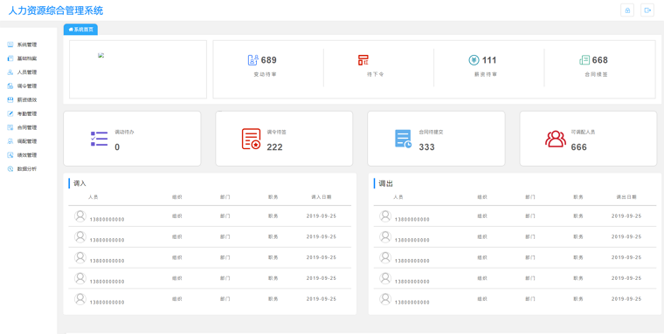Click the 调出日期 column header

coord(626,197)
